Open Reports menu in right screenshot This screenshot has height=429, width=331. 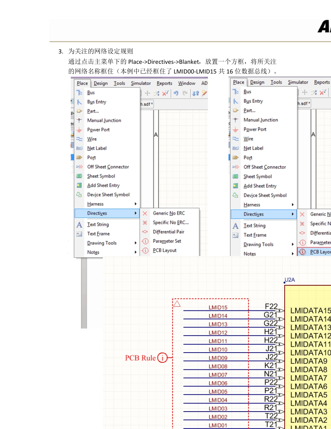[322, 82]
